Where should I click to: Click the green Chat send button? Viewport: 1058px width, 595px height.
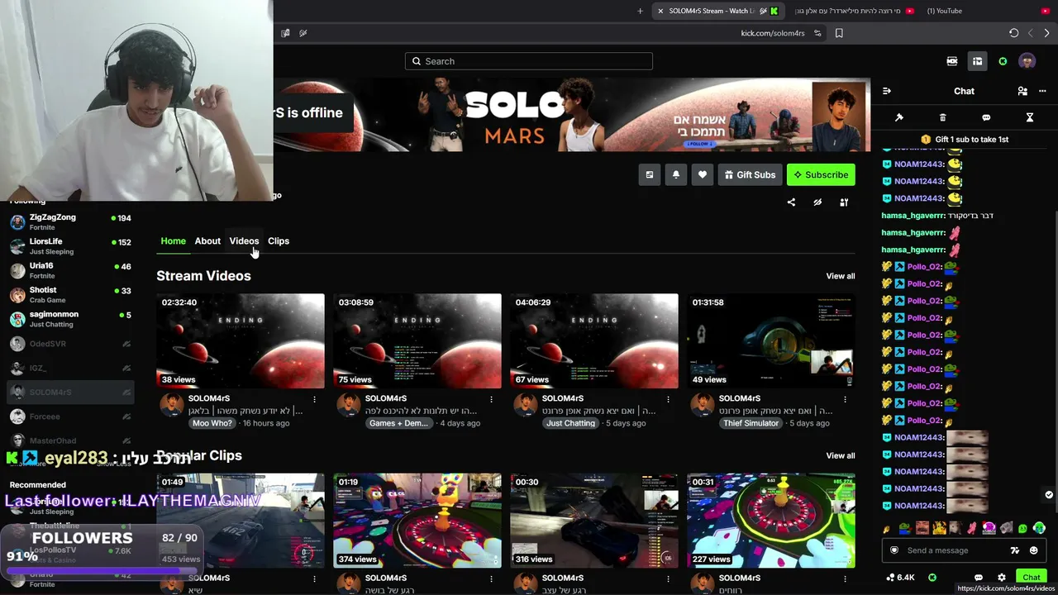pos(1032,578)
